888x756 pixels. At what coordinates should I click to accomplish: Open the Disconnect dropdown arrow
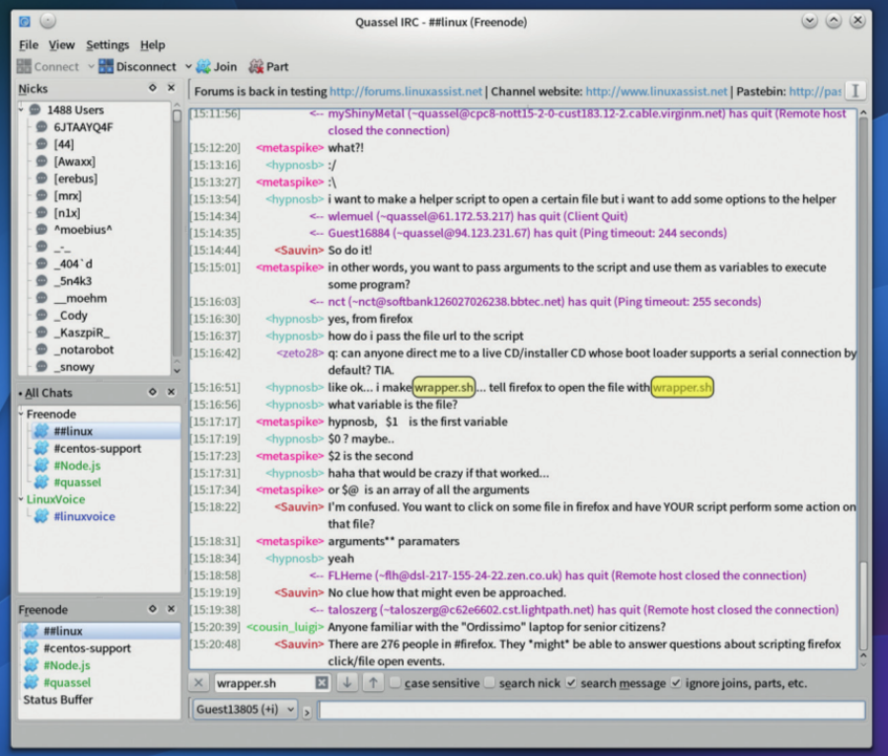point(188,66)
